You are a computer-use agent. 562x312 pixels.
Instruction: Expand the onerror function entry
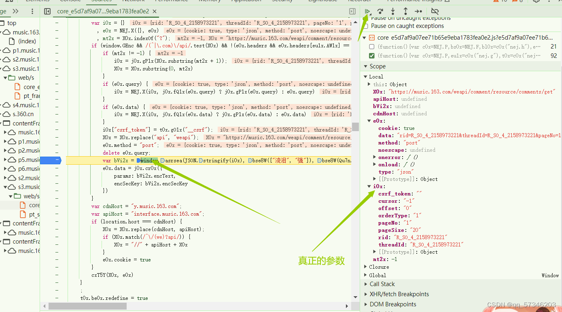(375, 157)
